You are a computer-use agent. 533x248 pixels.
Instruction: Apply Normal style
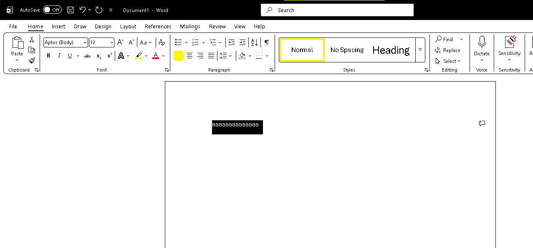(x=302, y=50)
